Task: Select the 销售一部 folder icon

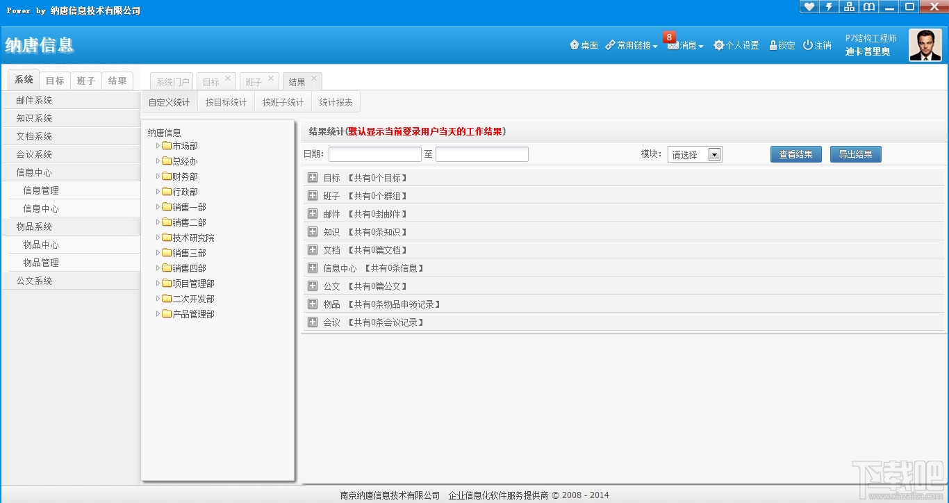Action: 167,207
